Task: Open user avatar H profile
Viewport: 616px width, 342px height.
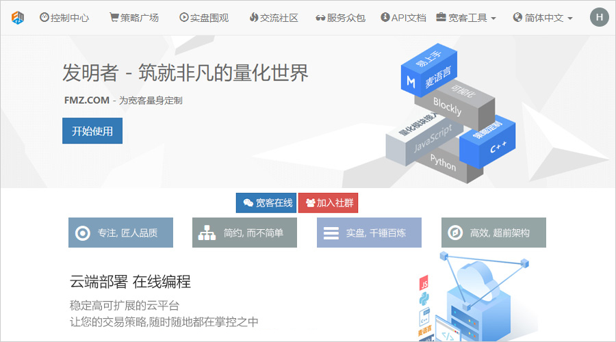Action: (599, 17)
